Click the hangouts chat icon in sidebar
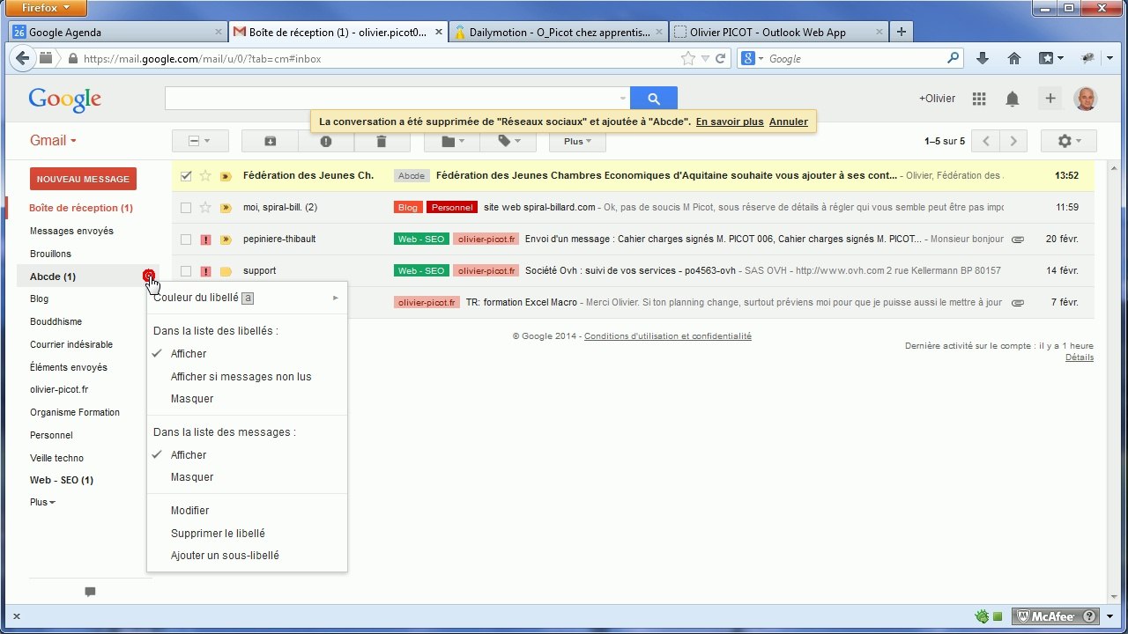Viewport: 1128px width, 634px height. pos(90,592)
